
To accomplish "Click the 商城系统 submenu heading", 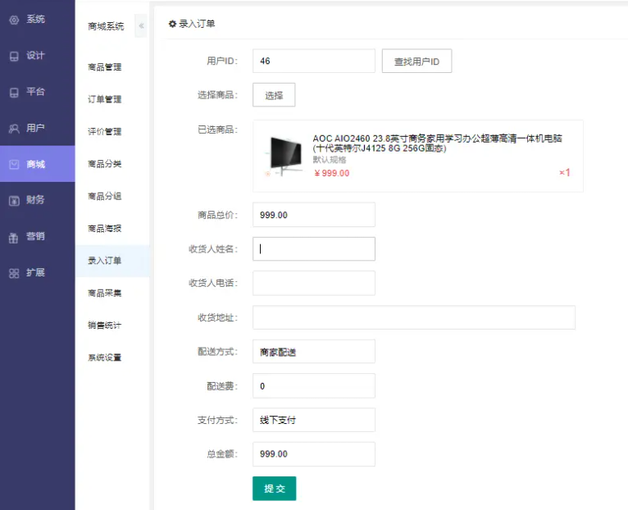I will tap(106, 26).
